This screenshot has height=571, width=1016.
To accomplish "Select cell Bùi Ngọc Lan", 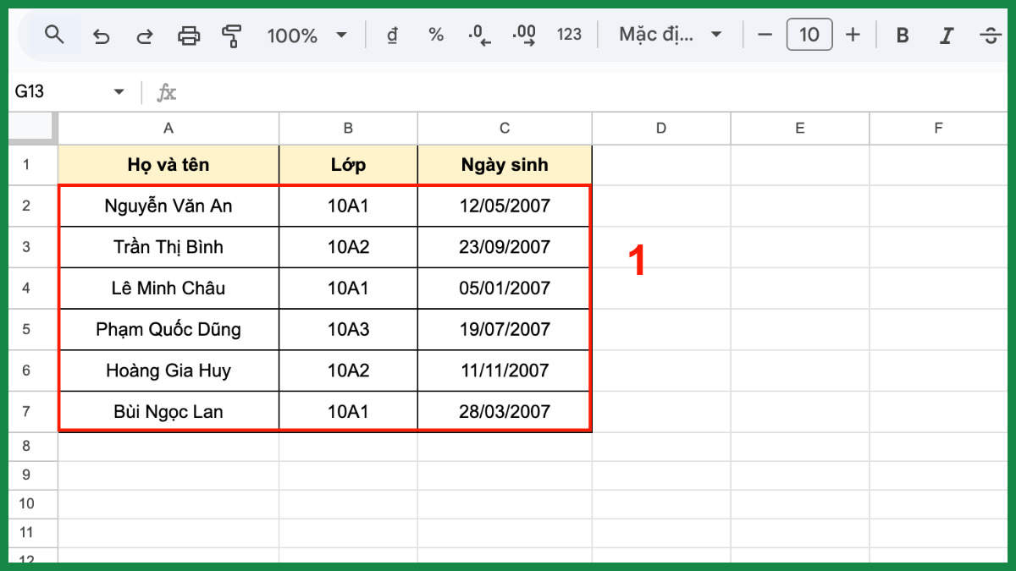I will click(168, 412).
